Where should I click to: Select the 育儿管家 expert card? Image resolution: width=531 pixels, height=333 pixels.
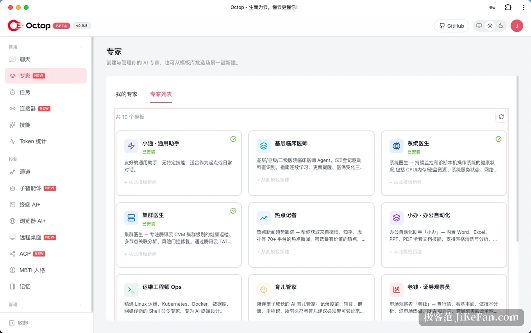(311, 297)
